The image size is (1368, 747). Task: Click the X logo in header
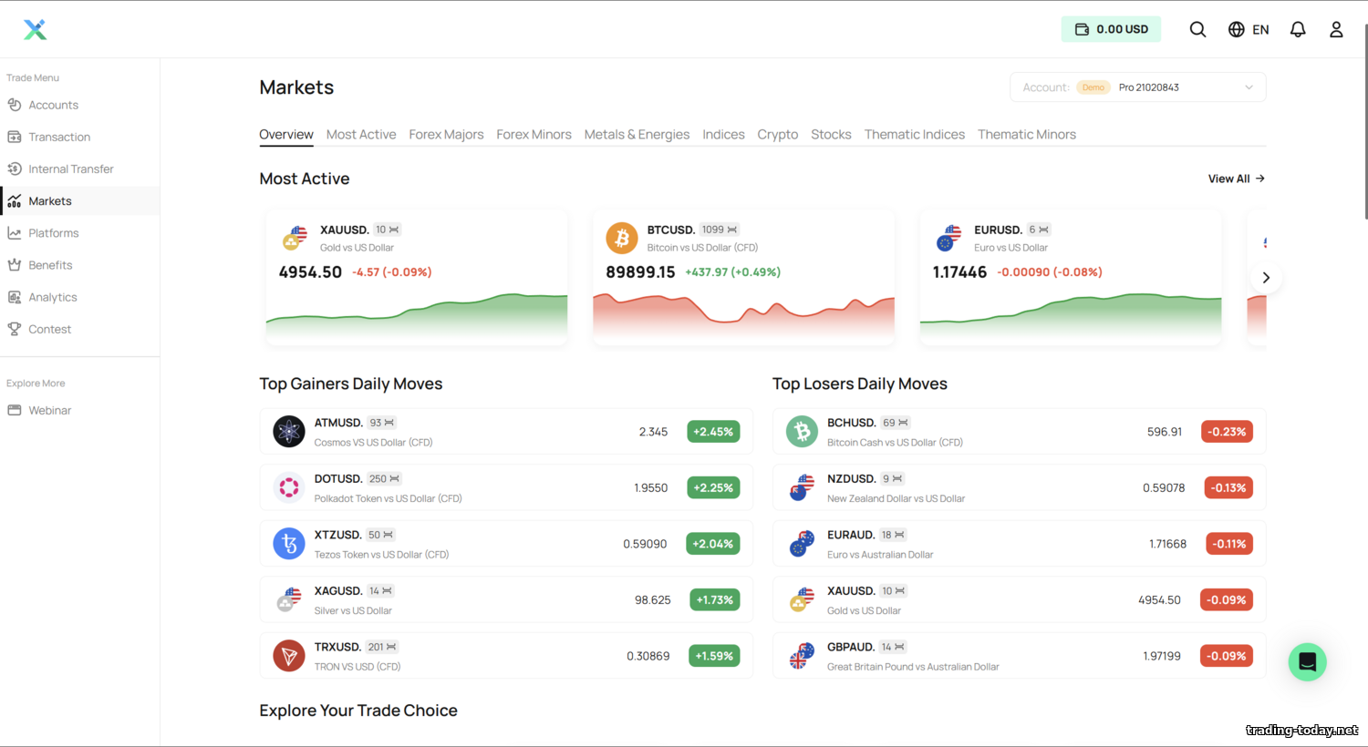coord(35,29)
